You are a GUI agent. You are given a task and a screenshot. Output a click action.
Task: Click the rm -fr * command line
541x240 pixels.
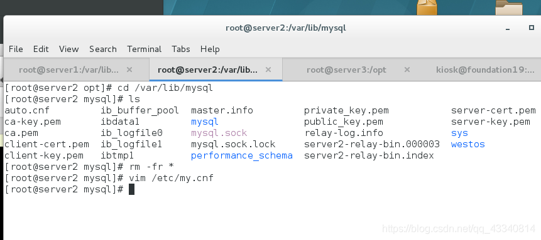[151, 167]
